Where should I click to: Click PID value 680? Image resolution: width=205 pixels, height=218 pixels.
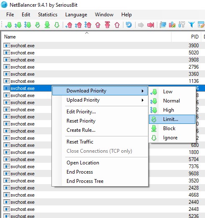point(195,145)
